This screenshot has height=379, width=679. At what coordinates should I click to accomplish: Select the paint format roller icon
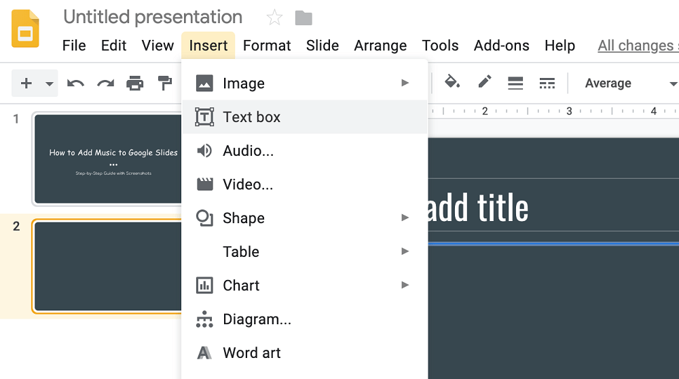point(164,83)
